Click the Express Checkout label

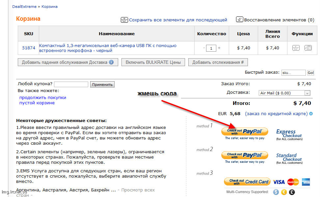click(289, 135)
